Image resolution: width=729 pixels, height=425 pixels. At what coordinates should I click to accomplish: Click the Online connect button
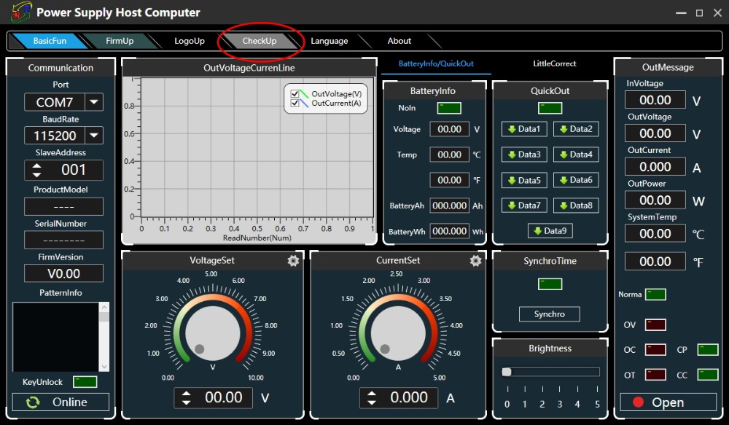pyautogui.click(x=61, y=402)
